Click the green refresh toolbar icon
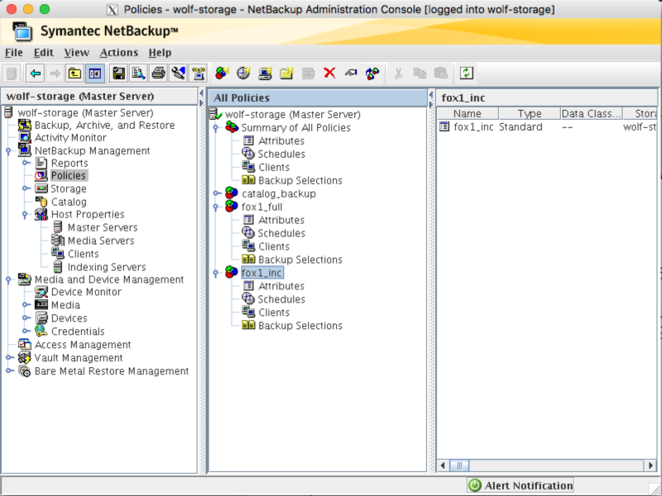The height and width of the screenshot is (496, 662). point(466,74)
